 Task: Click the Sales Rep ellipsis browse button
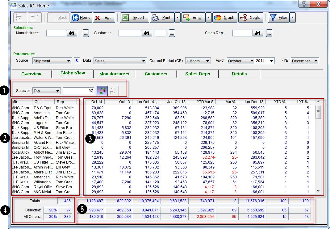[x=269, y=33]
